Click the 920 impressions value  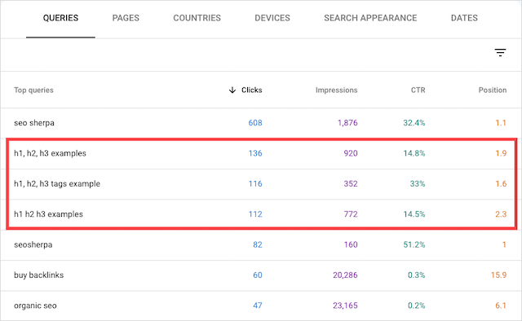click(x=351, y=153)
